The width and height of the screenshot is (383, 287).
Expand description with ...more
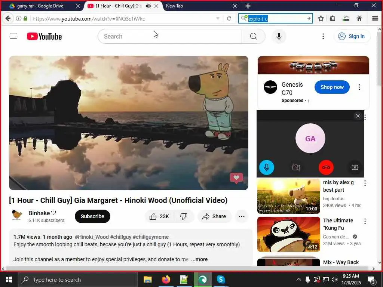click(200, 259)
